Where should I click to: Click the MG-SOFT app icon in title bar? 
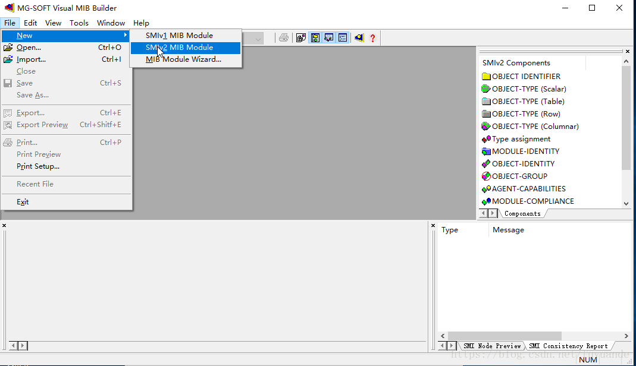[x=9, y=8]
